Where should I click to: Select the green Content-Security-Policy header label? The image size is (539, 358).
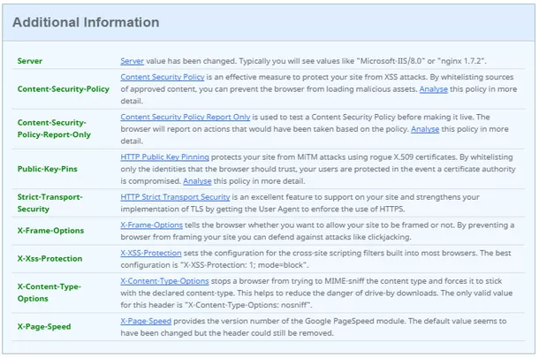click(x=64, y=89)
